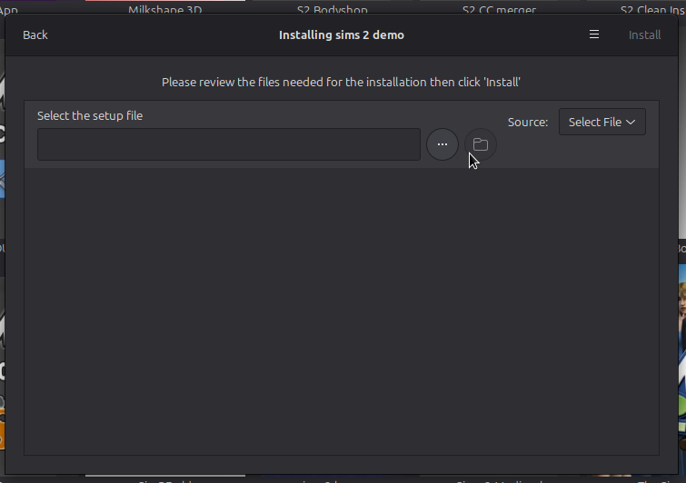
Task: Select the S2 Clean Ins entry at top right
Action: click(651, 10)
